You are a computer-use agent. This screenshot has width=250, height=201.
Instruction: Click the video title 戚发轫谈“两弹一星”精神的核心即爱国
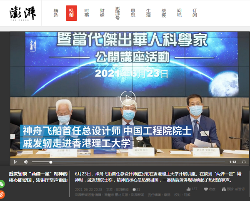pos(38,177)
